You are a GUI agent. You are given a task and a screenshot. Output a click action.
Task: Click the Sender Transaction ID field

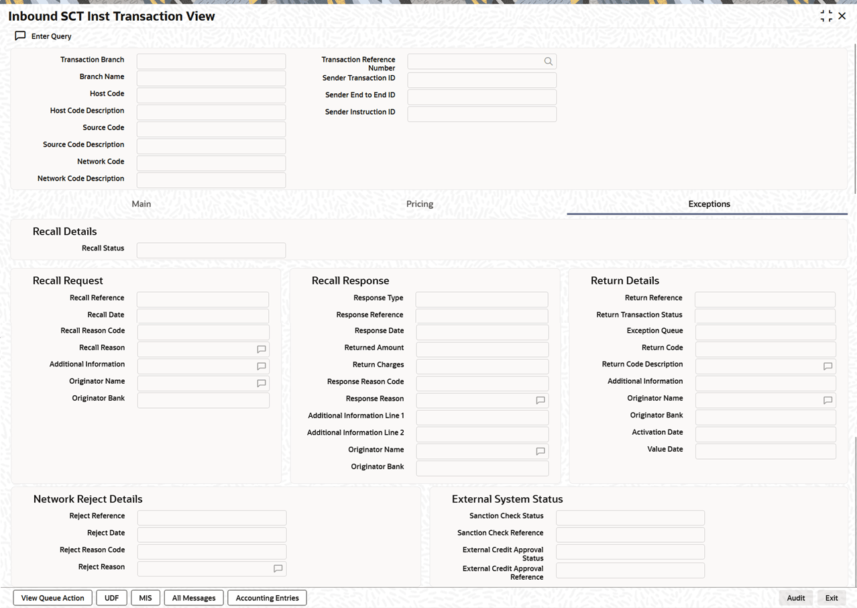click(482, 81)
